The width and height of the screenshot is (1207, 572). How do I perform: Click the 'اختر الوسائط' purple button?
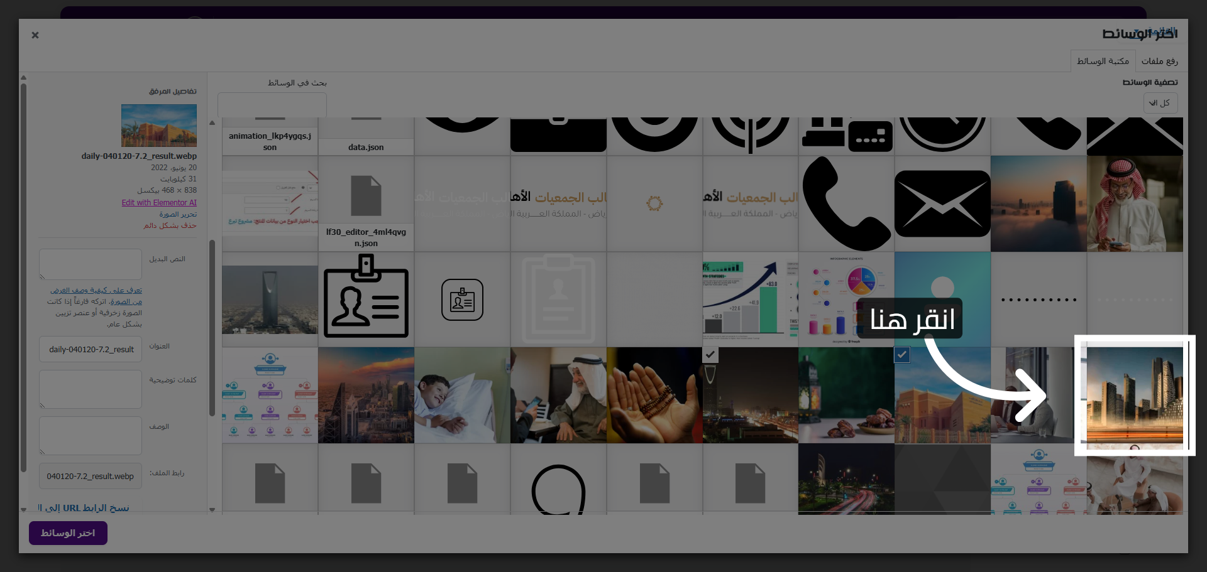pyautogui.click(x=68, y=533)
